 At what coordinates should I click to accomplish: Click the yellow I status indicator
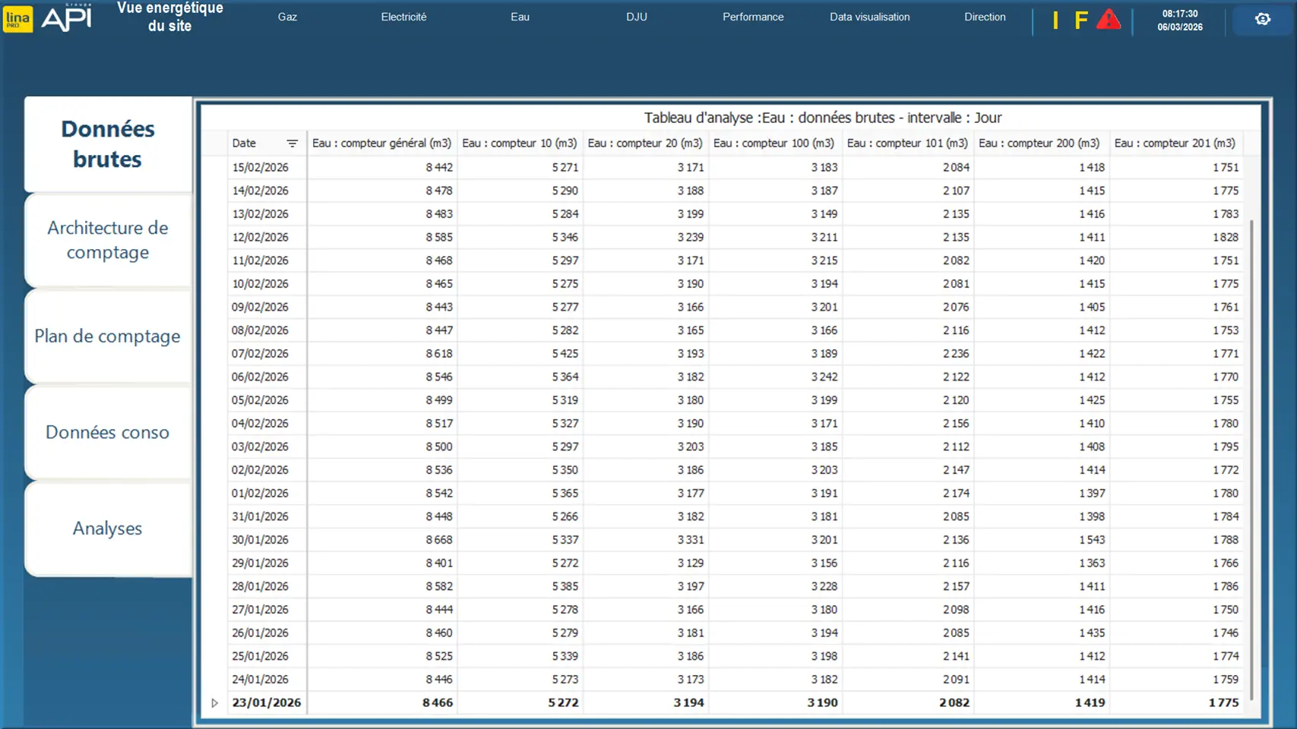click(1055, 21)
